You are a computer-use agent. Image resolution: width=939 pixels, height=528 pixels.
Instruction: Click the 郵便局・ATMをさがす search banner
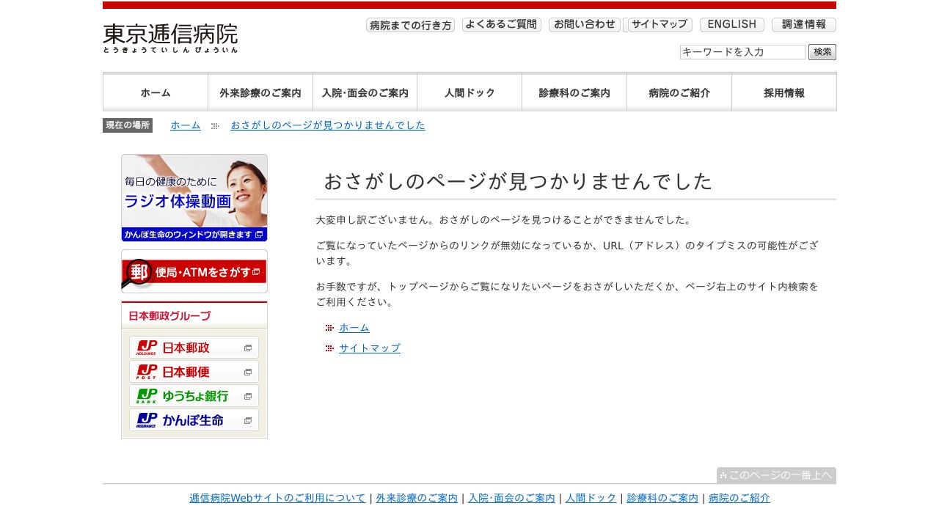[x=194, y=271]
